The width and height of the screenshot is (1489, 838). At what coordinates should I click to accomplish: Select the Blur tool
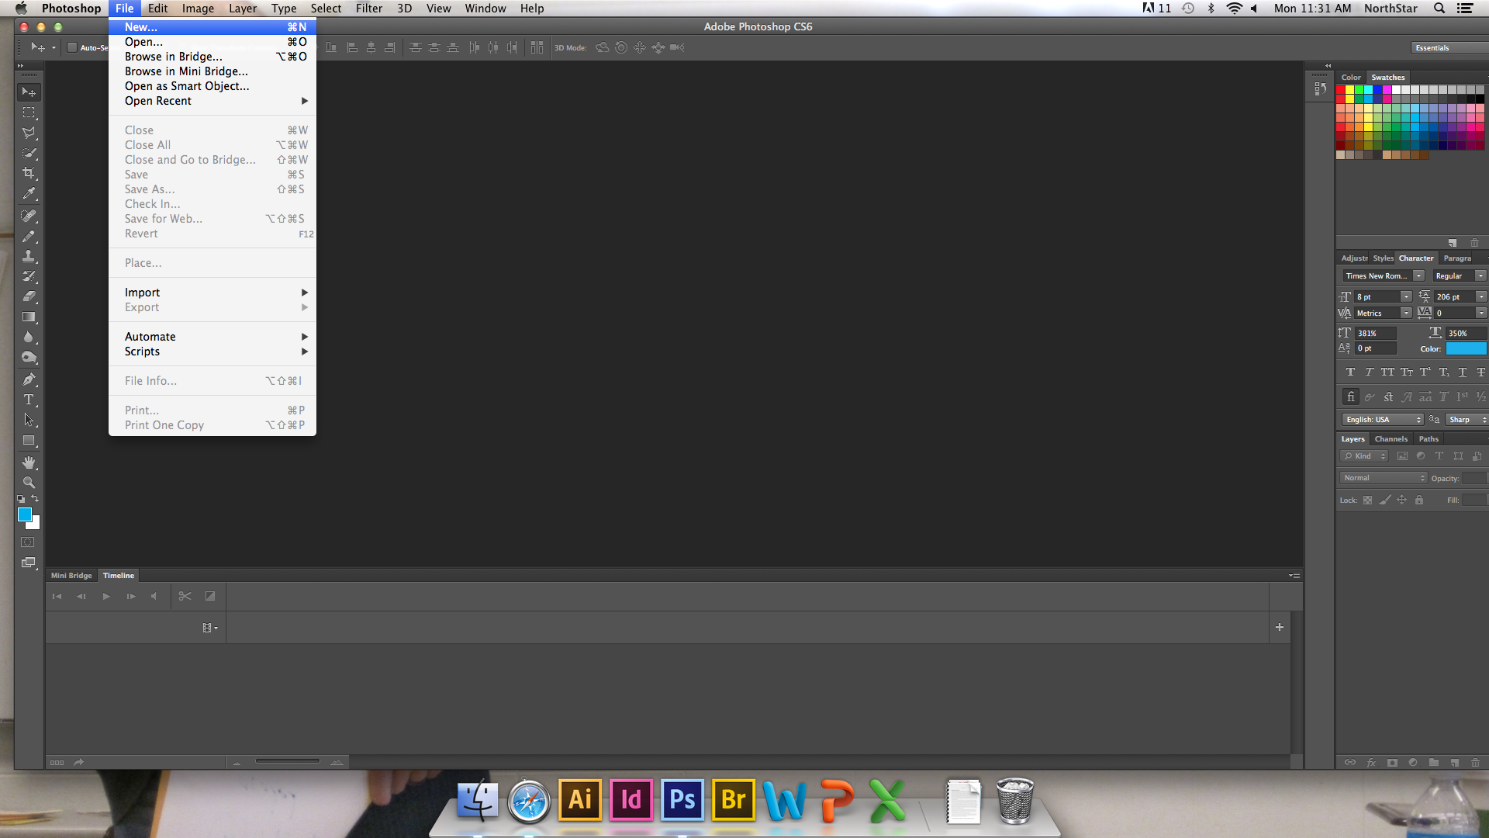coord(29,337)
